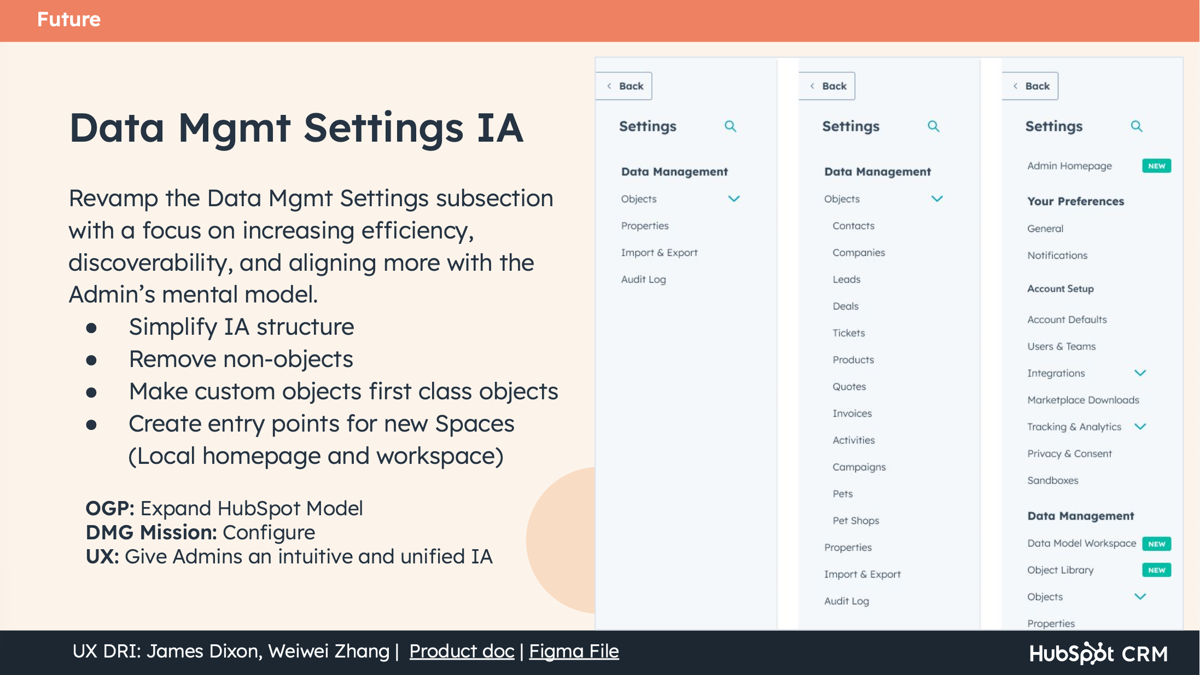
Task: Expand the Objects chevron in the right panel
Action: [x=1140, y=597]
